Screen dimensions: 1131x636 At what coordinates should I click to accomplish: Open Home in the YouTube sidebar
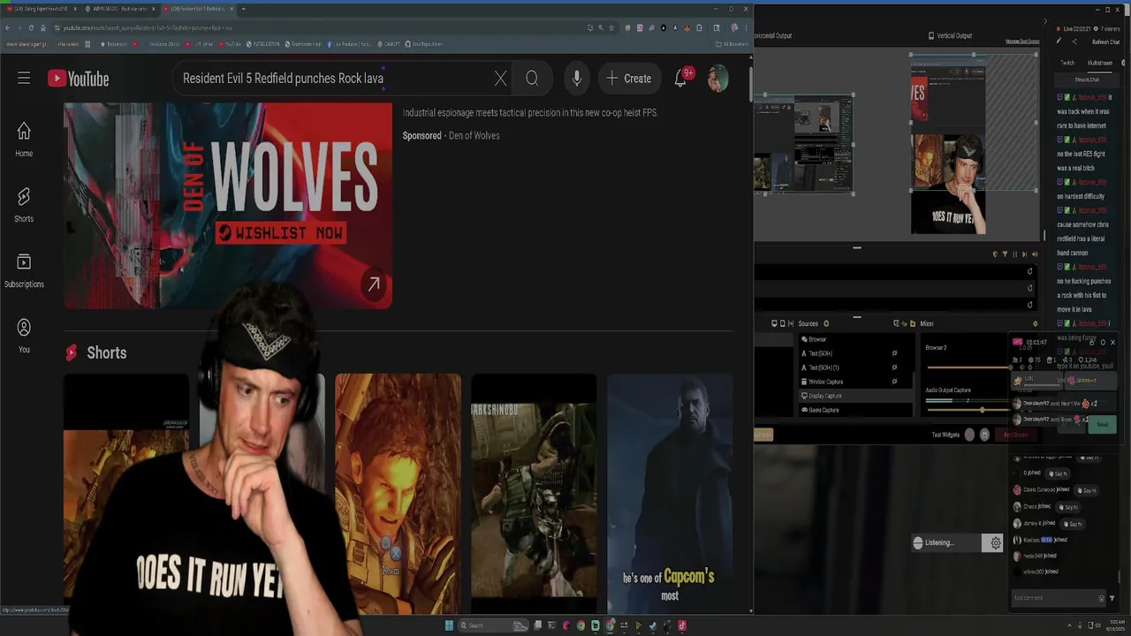[24, 140]
